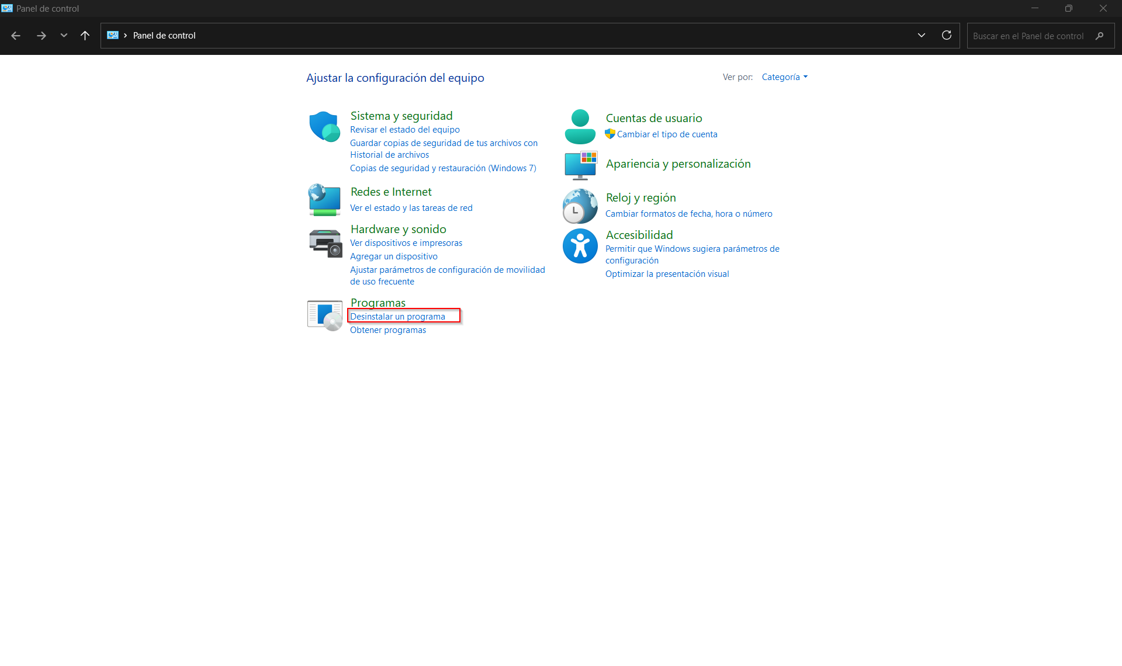The height and width of the screenshot is (666, 1122).
Task: Click the Buscar en el Panel de control field
Action: (1028, 36)
